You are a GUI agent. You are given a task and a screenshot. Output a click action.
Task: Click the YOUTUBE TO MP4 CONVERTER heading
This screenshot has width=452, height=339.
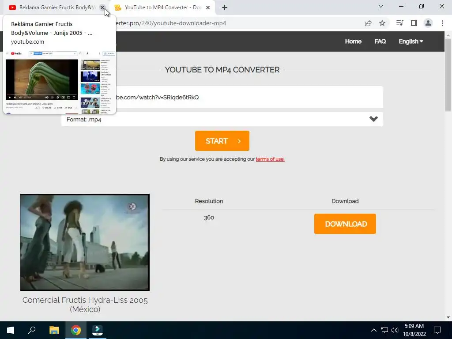tap(222, 70)
